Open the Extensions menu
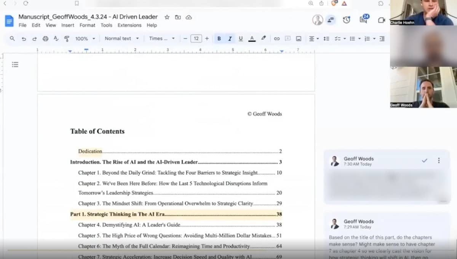Image resolution: width=457 pixels, height=259 pixels. (x=129, y=25)
